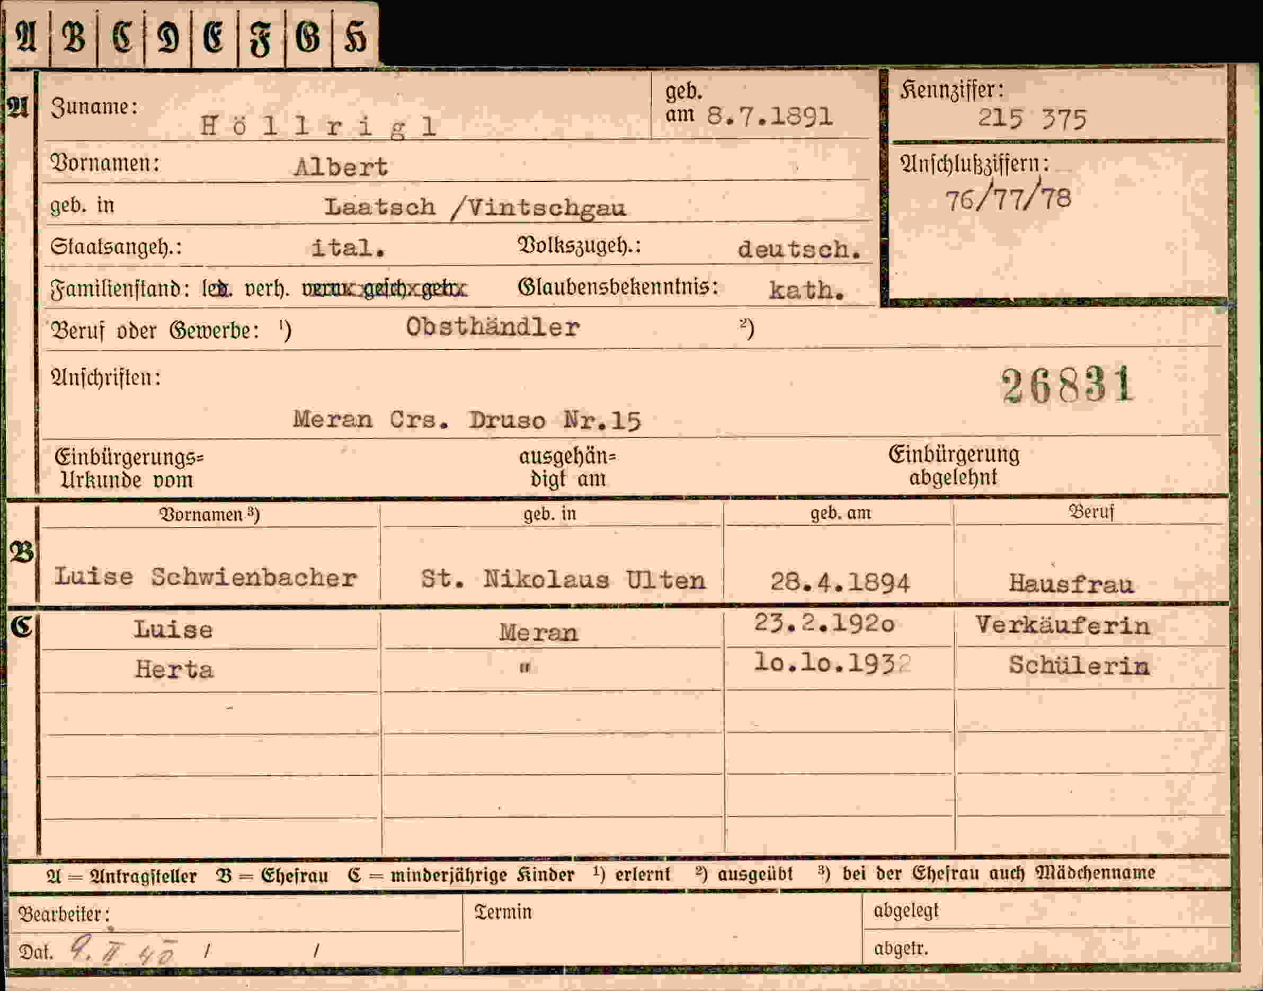Select child birth date '10.10.1932'
This screenshot has height=991, width=1263.
pos(833,662)
